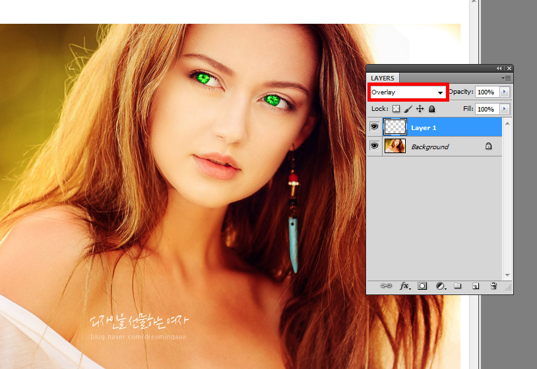Toggle Lock position for the layer
This screenshot has height=369, width=537.
420,109
